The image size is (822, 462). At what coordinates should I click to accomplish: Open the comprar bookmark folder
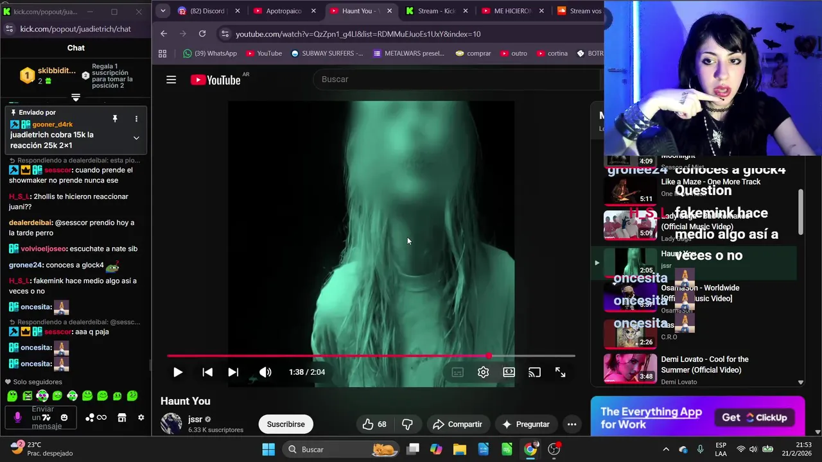(473, 53)
